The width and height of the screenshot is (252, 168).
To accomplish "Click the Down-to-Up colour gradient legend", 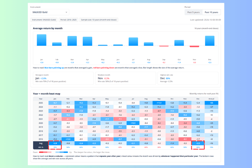I will click(53, 152).
